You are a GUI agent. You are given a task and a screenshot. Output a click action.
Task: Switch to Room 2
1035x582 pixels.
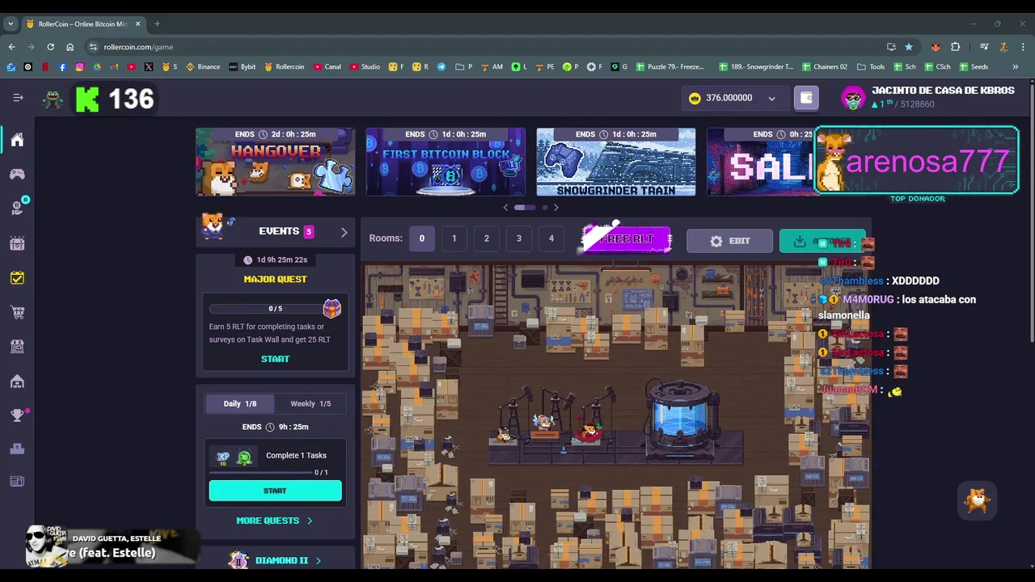486,238
